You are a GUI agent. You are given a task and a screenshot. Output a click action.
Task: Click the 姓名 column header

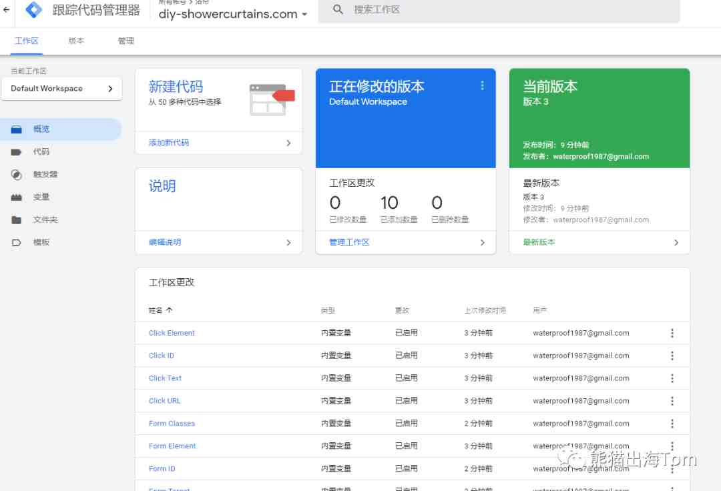pyautogui.click(x=156, y=310)
